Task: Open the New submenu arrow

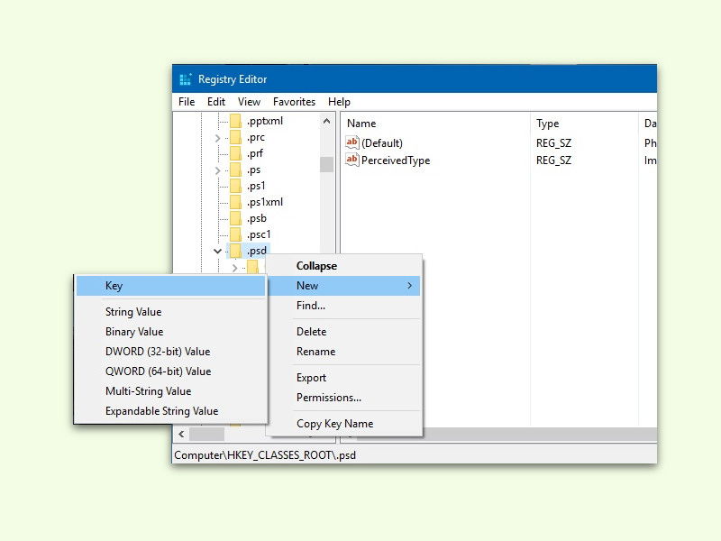Action: pyautogui.click(x=409, y=286)
